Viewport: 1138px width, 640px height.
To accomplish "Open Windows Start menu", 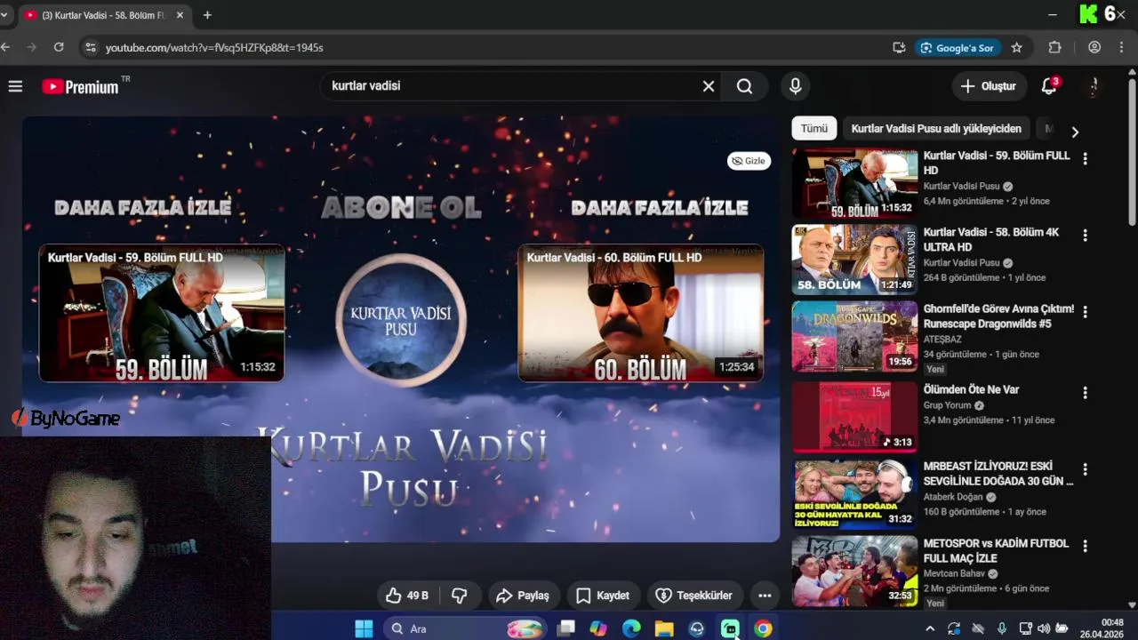I will pos(364,628).
